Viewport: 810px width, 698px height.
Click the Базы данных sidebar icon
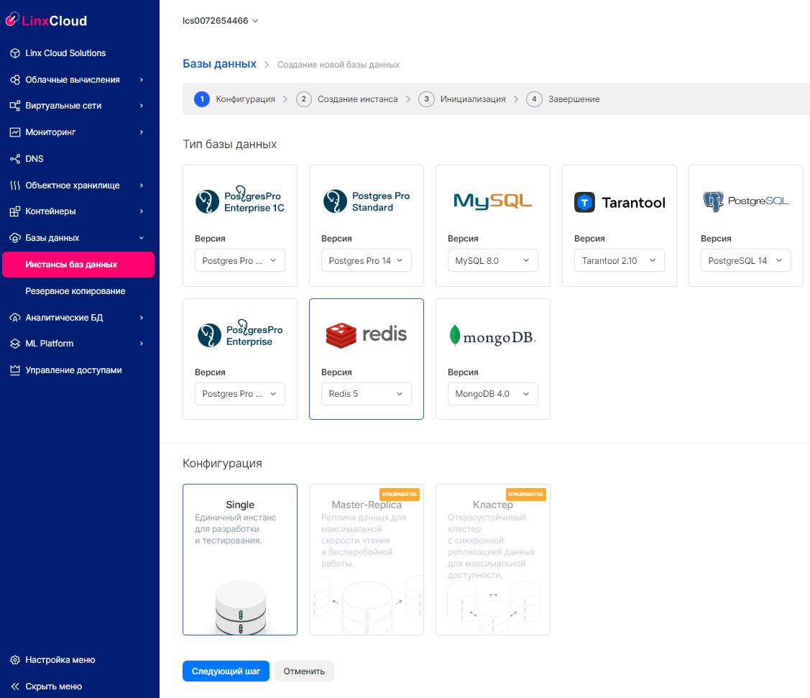pyautogui.click(x=15, y=238)
